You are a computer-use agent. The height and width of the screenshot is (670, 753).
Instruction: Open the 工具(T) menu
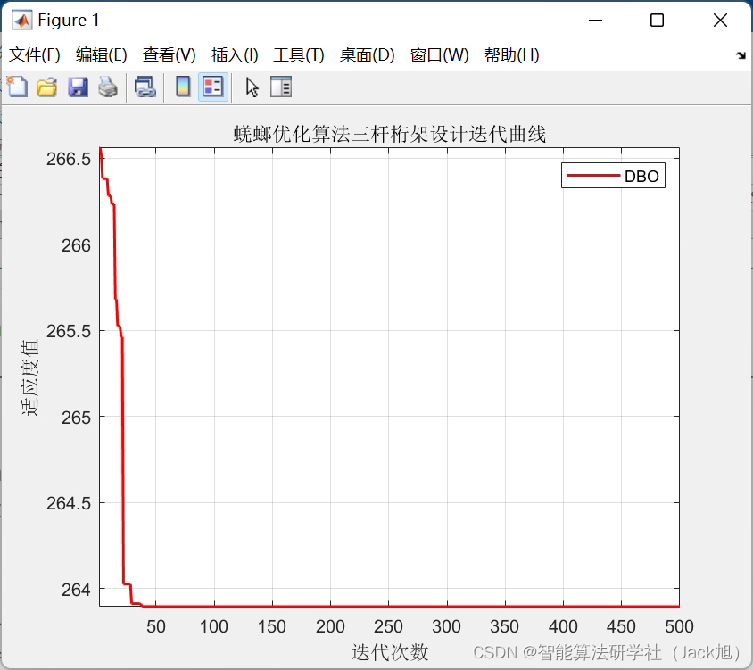[299, 55]
